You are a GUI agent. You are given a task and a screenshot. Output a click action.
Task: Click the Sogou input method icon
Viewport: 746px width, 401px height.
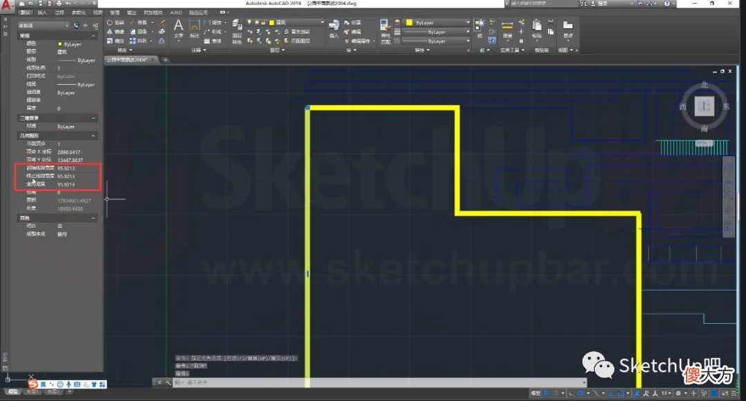[32, 384]
